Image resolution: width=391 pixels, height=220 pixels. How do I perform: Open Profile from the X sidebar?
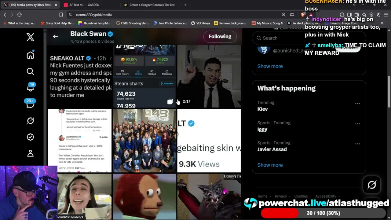[30, 153]
